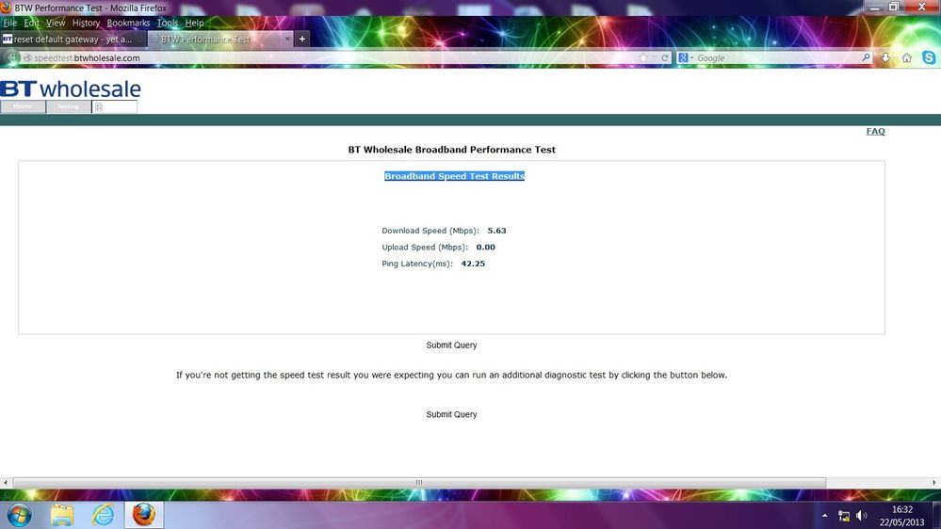Viewport: 941px width, 529px height.
Task: Open the Windows Start menu orb
Action: 19,515
